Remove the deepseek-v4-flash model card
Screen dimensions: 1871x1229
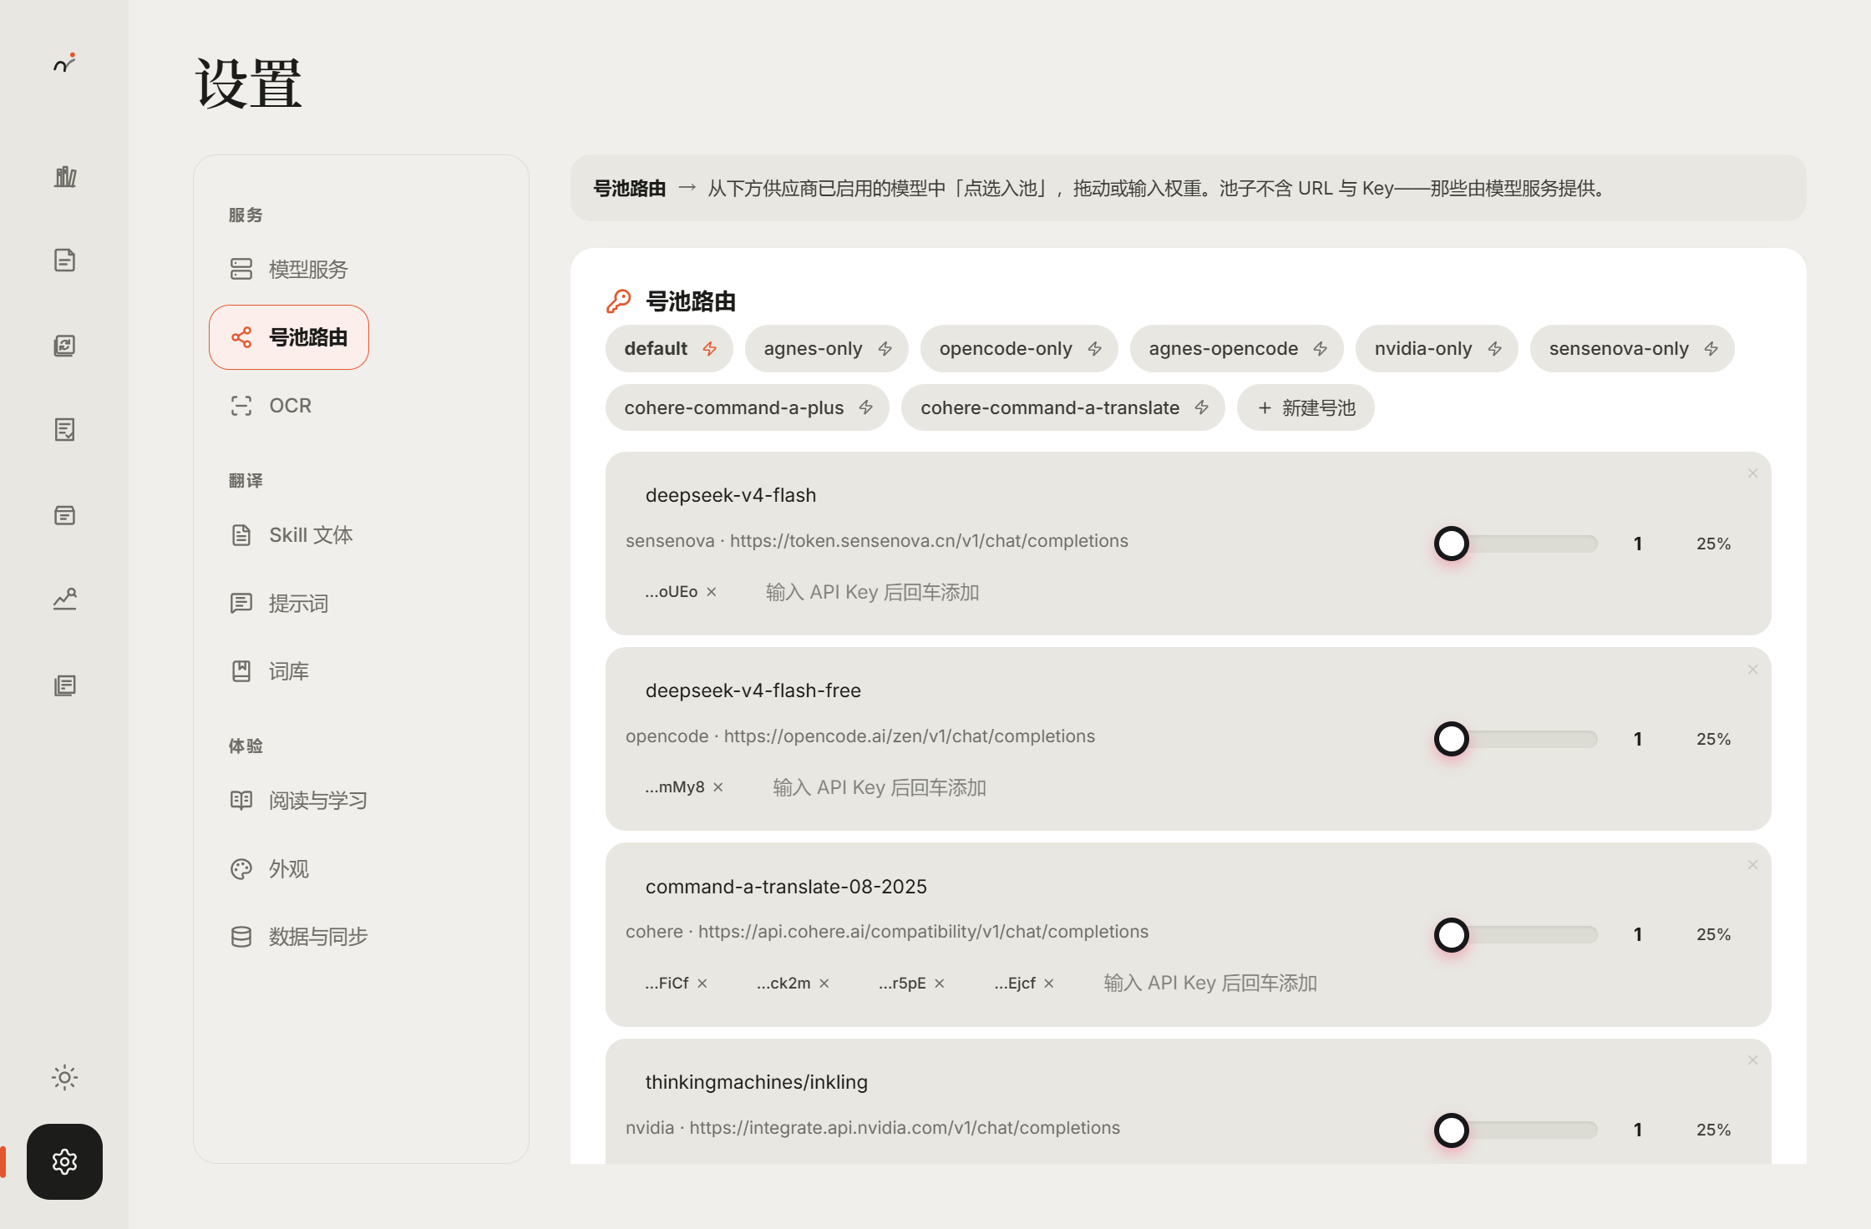[1752, 473]
